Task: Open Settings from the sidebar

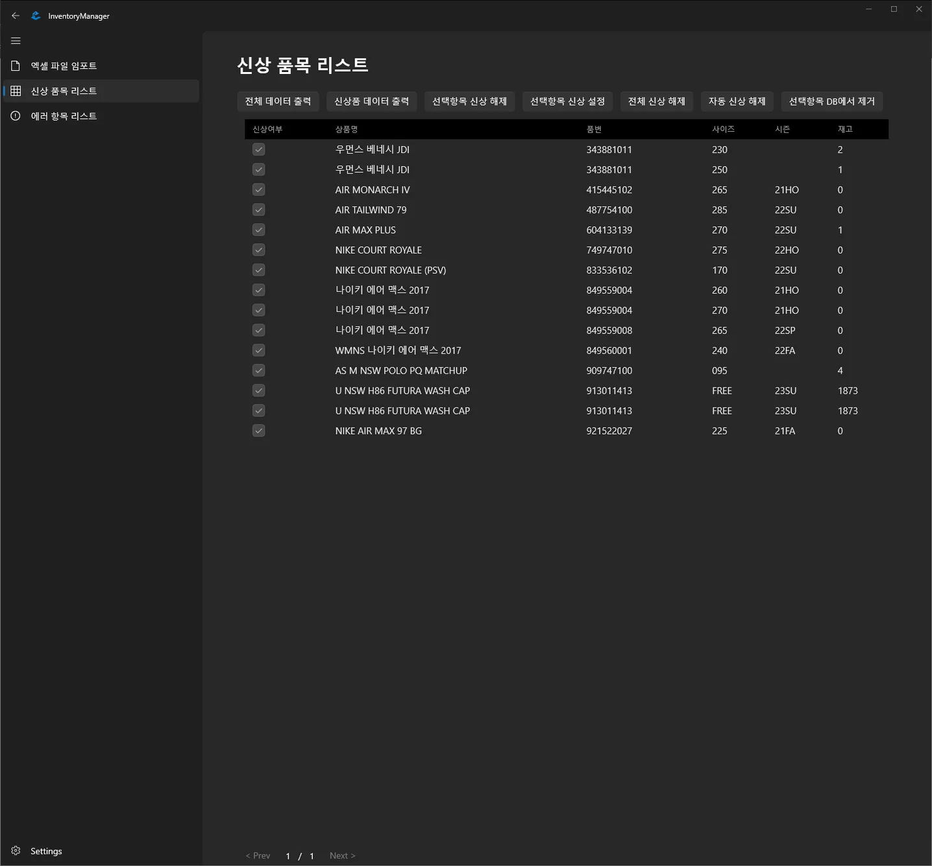Action: [x=101, y=850]
